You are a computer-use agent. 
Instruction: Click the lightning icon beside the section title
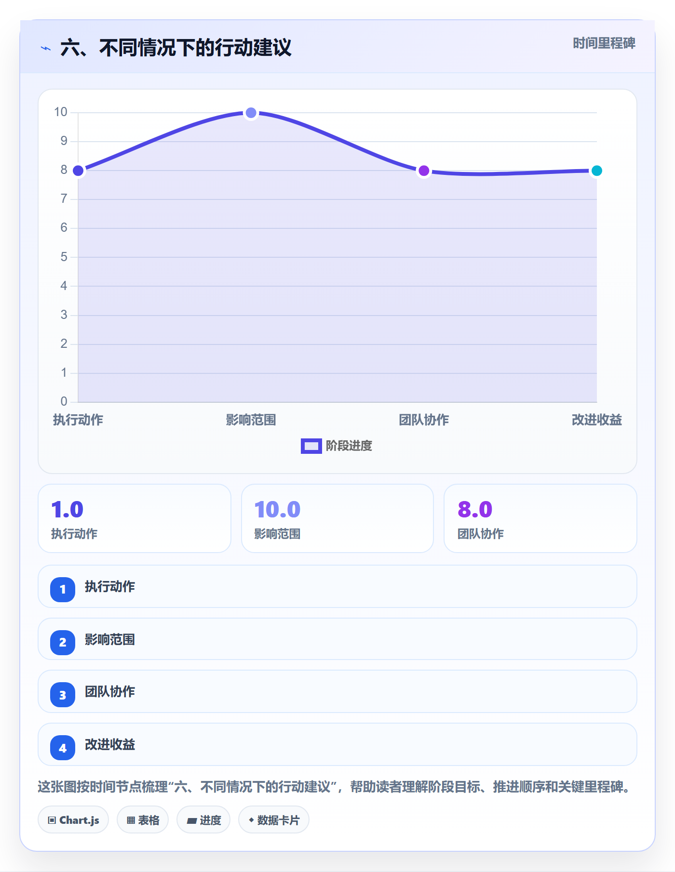coord(46,48)
